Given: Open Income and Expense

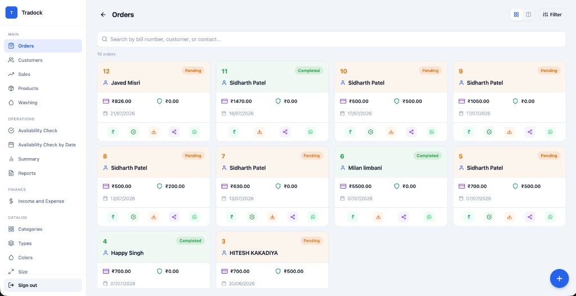Looking at the screenshot, I should click(43, 201).
